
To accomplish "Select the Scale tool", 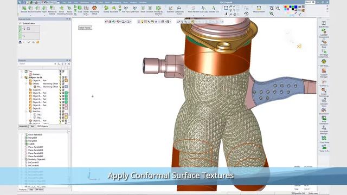I will (x=80, y=9).
